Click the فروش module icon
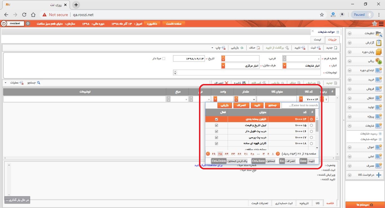Viewport: 385px width, 208px height. tap(379, 89)
